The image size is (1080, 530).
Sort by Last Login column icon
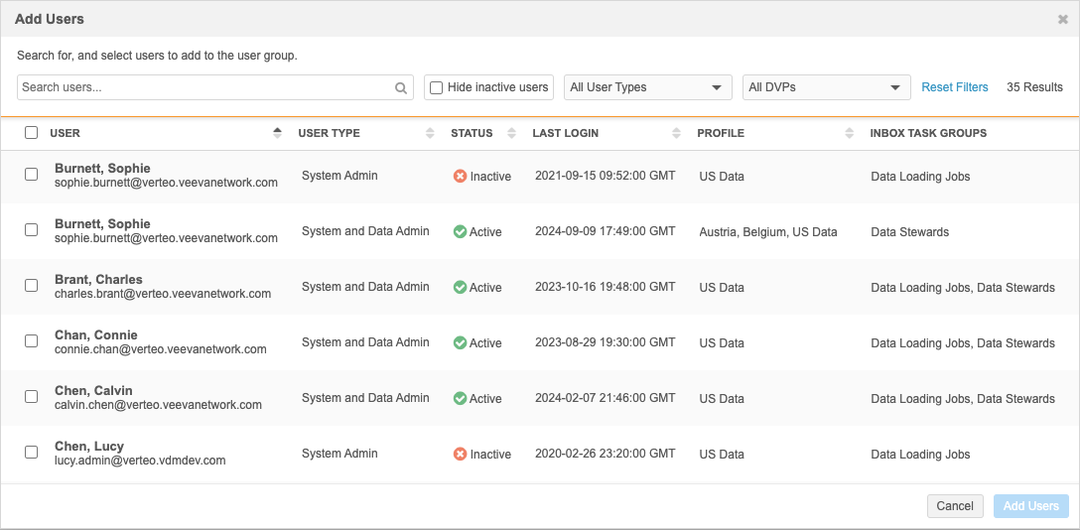(676, 133)
